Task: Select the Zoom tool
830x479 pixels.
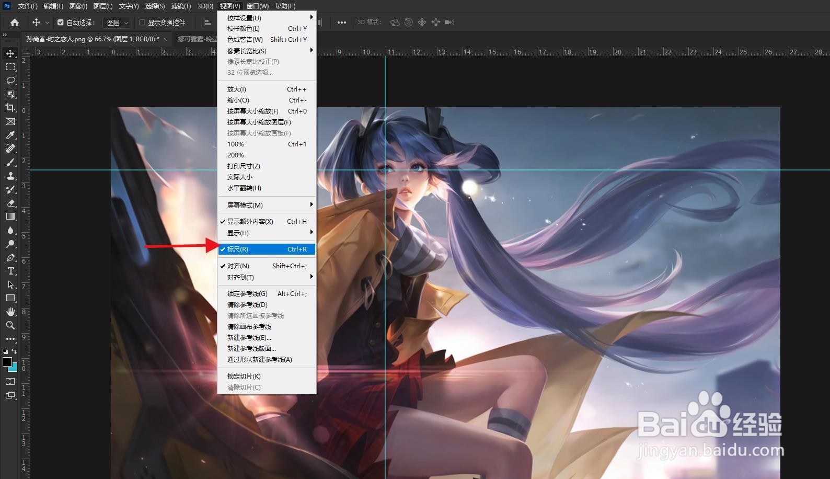Action: tap(10, 325)
